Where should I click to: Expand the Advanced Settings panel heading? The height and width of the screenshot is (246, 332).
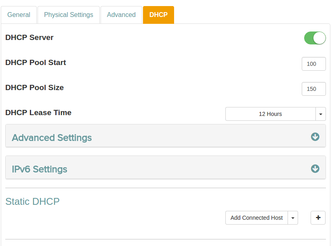click(52, 138)
